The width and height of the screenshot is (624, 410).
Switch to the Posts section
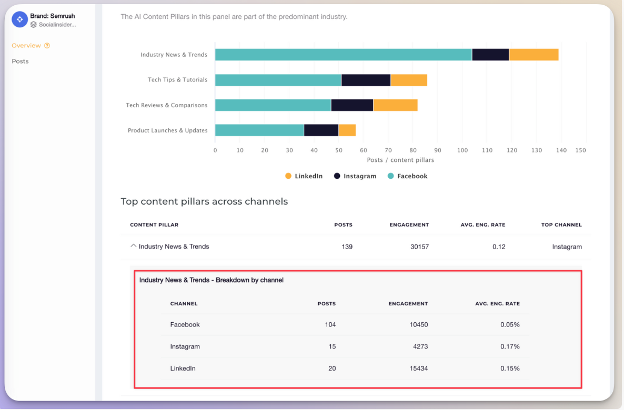coord(20,61)
